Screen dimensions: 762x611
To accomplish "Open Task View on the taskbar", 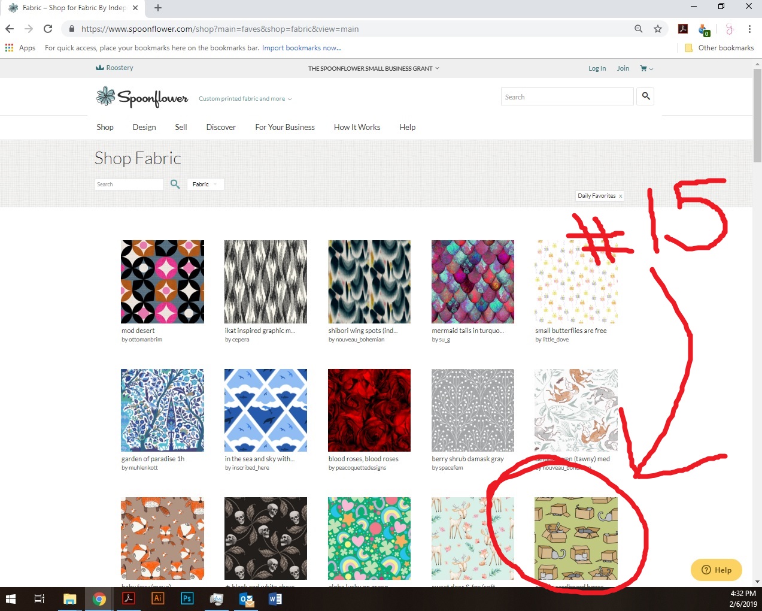I will tap(40, 599).
